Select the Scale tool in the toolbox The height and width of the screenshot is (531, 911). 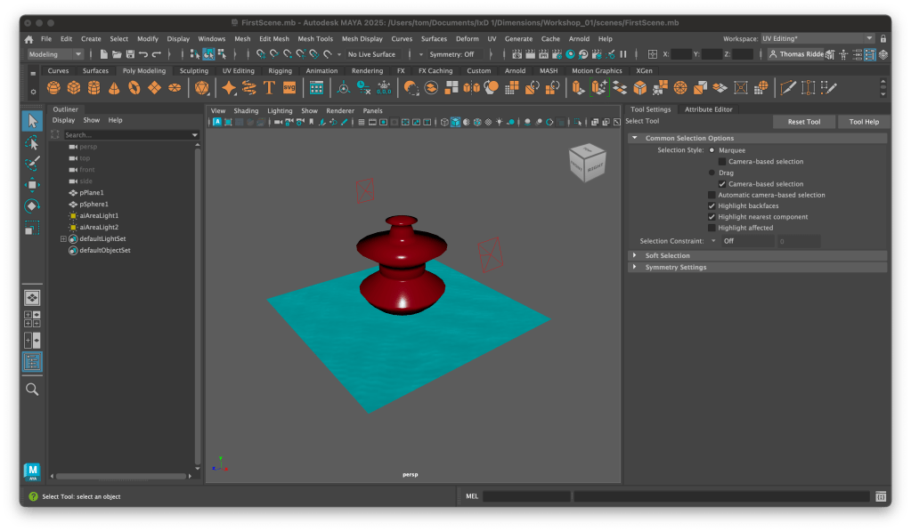pyautogui.click(x=32, y=228)
